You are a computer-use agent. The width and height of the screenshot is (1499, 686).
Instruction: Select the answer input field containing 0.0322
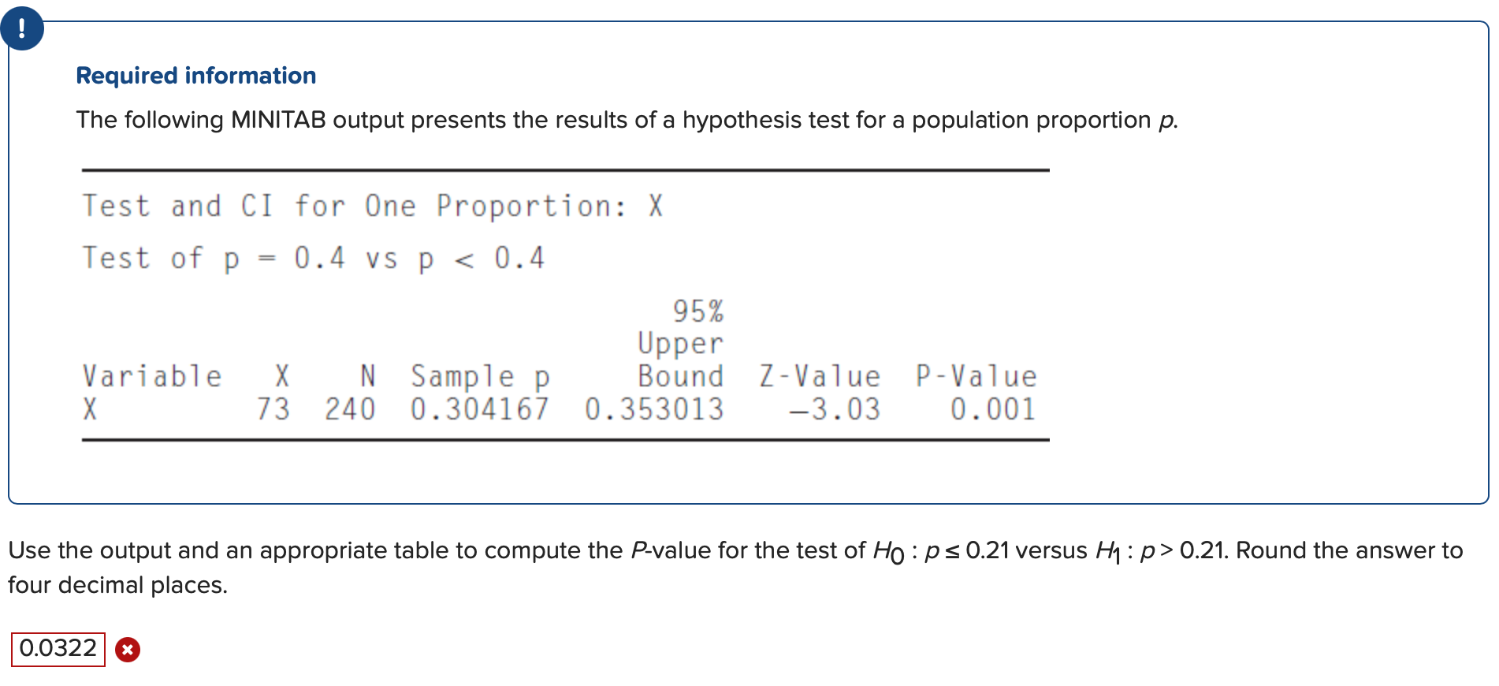57,649
